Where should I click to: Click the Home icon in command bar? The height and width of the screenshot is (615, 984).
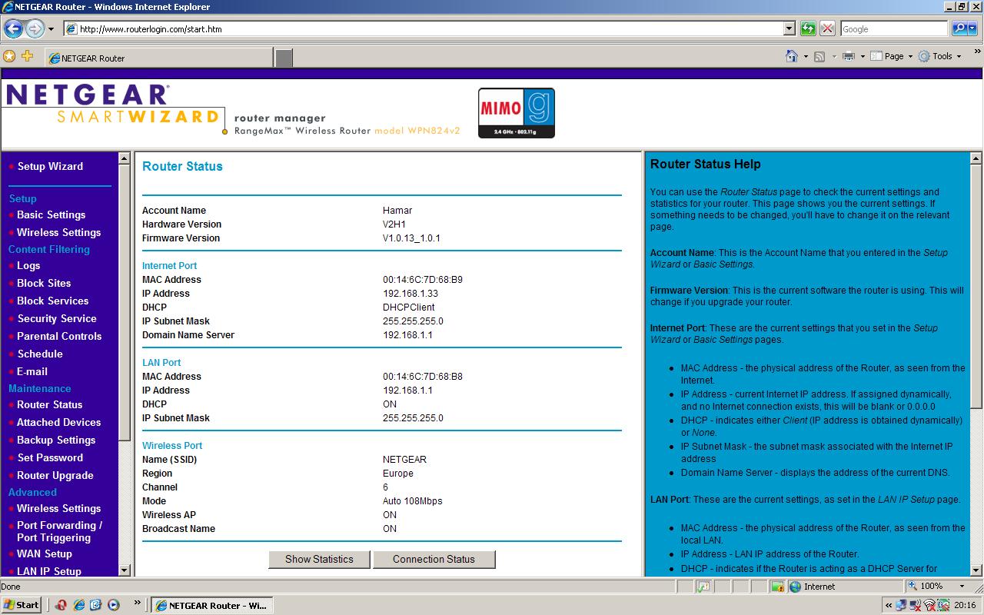792,56
